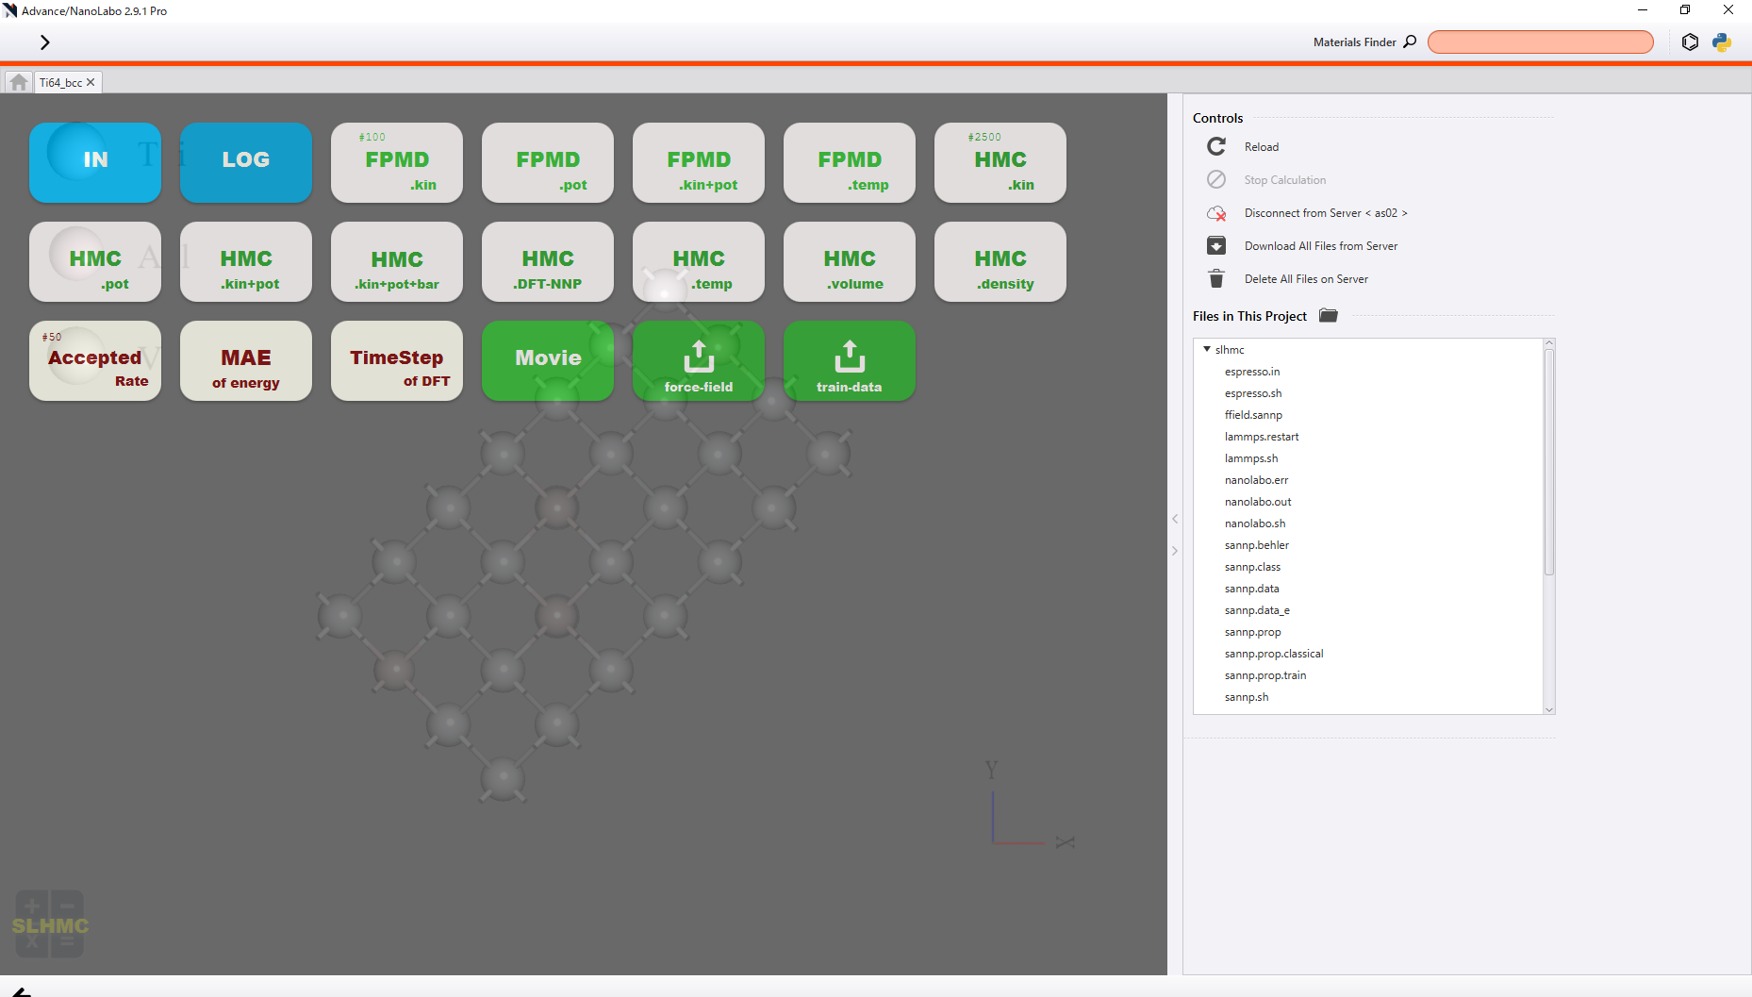Expand right panel with right splitter arrow
The image size is (1752, 997).
click(1175, 551)
